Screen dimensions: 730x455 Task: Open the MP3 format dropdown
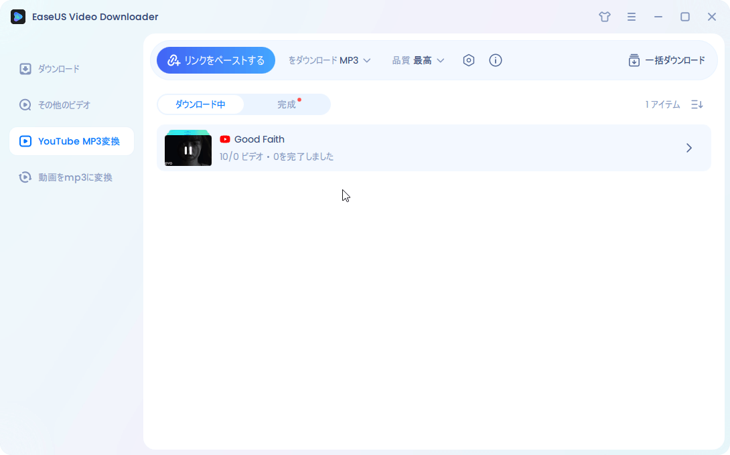355,60
